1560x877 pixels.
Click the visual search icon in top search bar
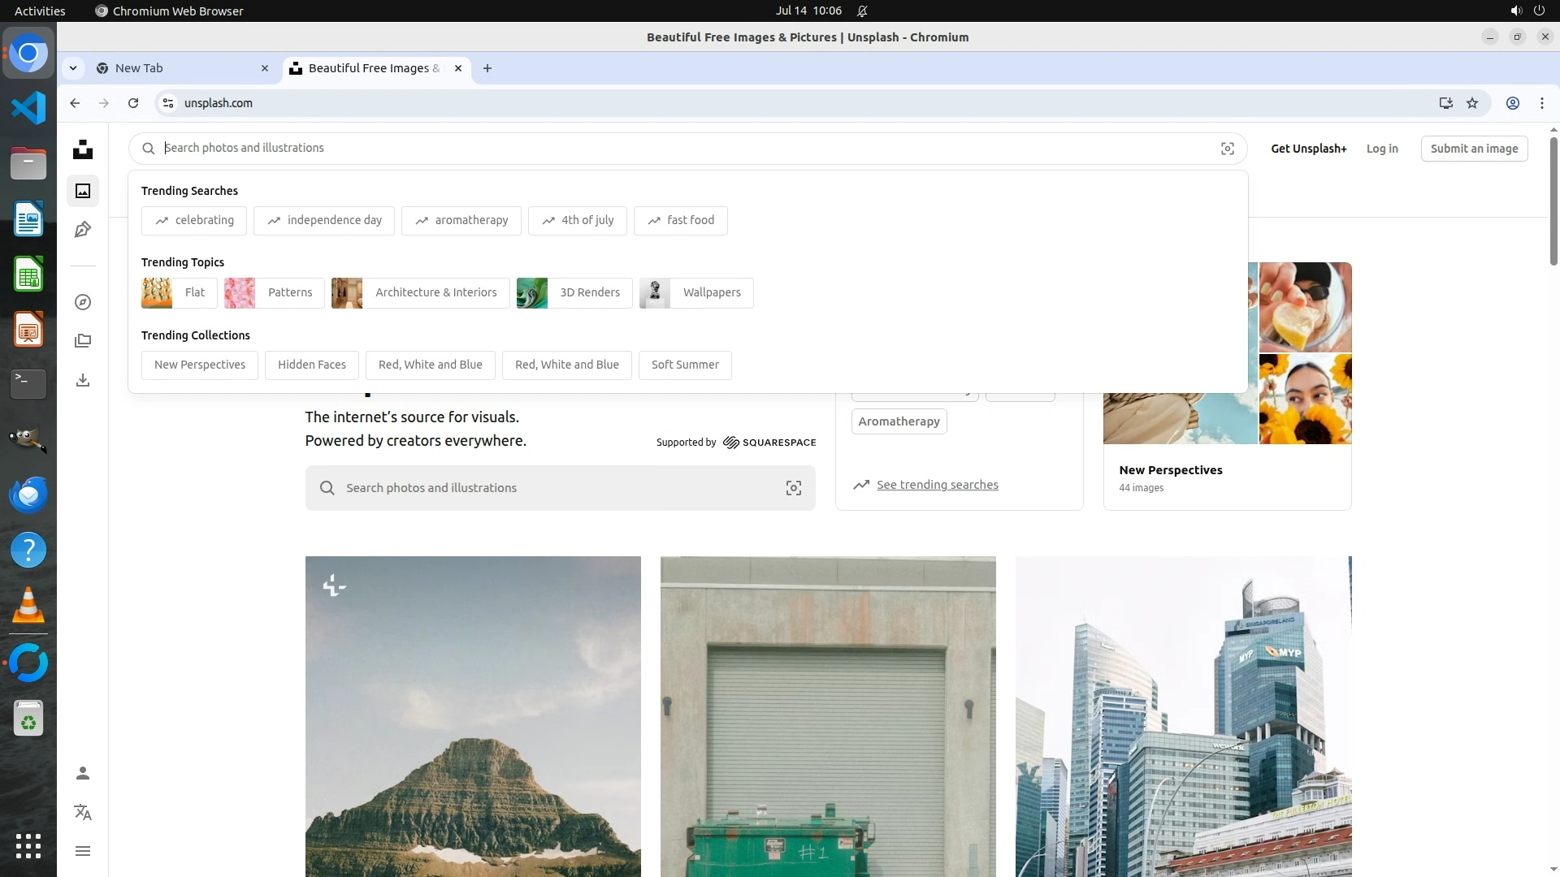pyautogui.click(x=1227, y=149)
